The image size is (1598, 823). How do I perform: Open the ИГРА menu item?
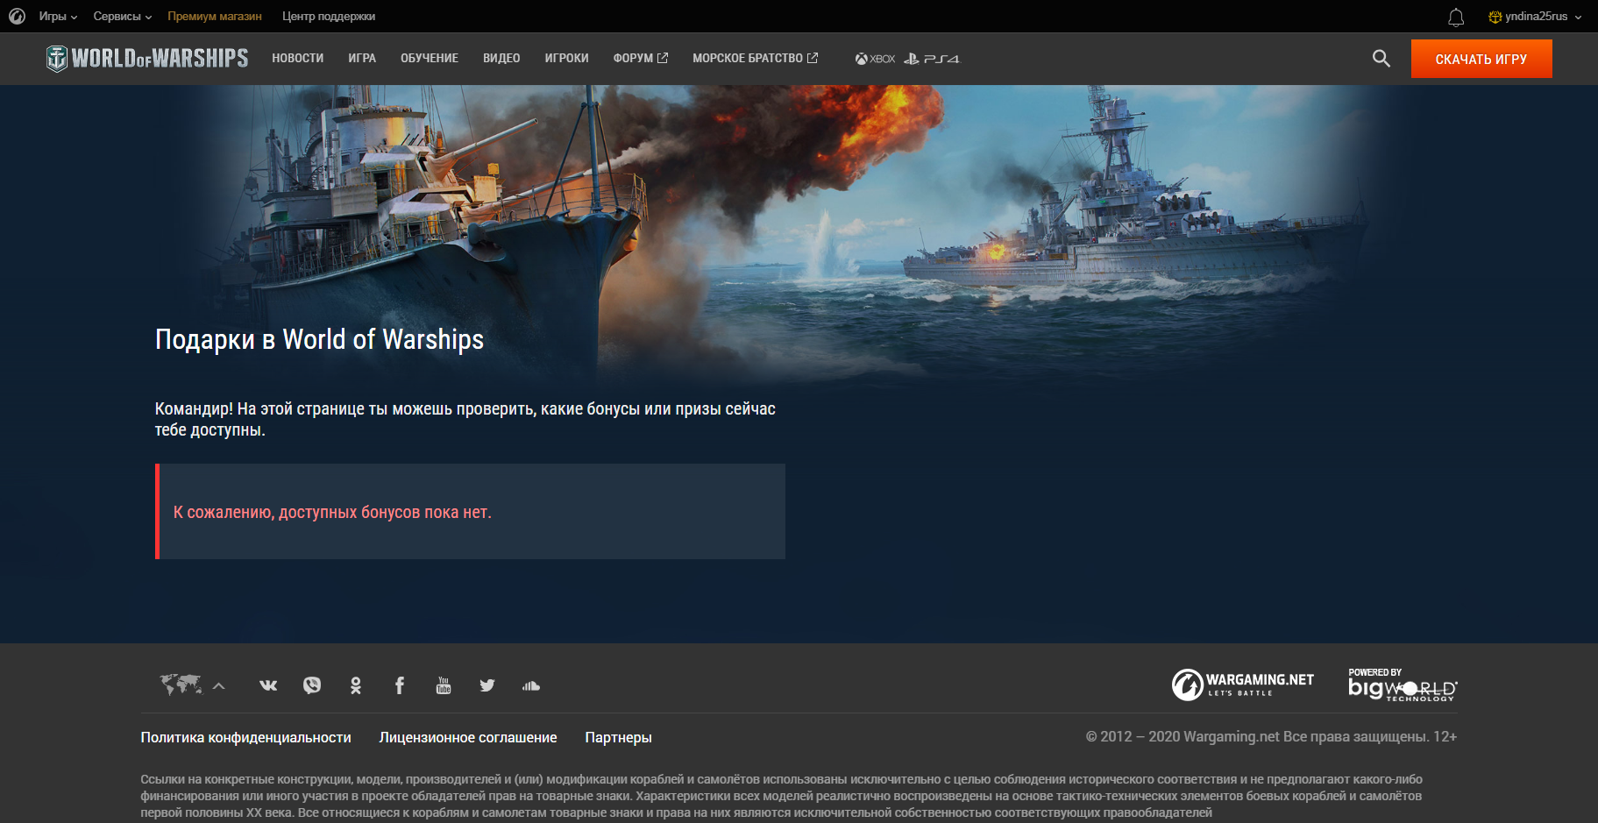pos(362,59)
